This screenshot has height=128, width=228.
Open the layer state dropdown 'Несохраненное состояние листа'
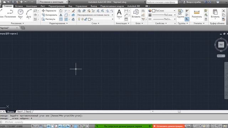95,15
